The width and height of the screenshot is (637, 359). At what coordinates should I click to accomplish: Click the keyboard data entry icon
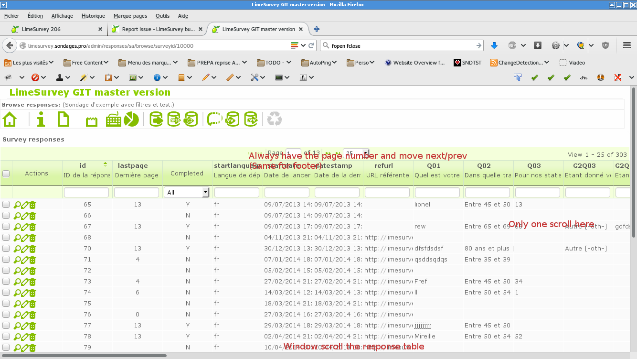pos(114,120)
